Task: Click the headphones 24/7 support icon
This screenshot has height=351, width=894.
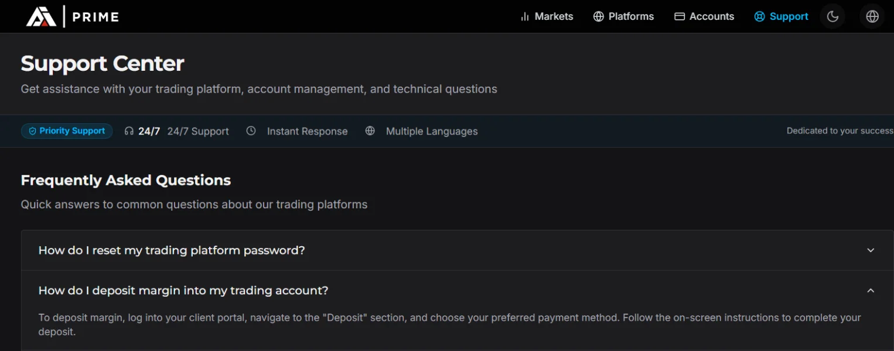Action: click(x=129, y=131)
